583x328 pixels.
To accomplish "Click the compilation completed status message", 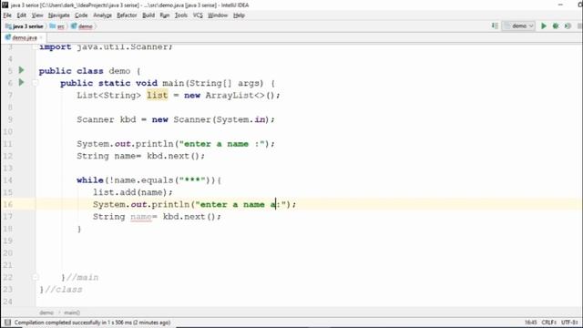I will pos(92,323).
